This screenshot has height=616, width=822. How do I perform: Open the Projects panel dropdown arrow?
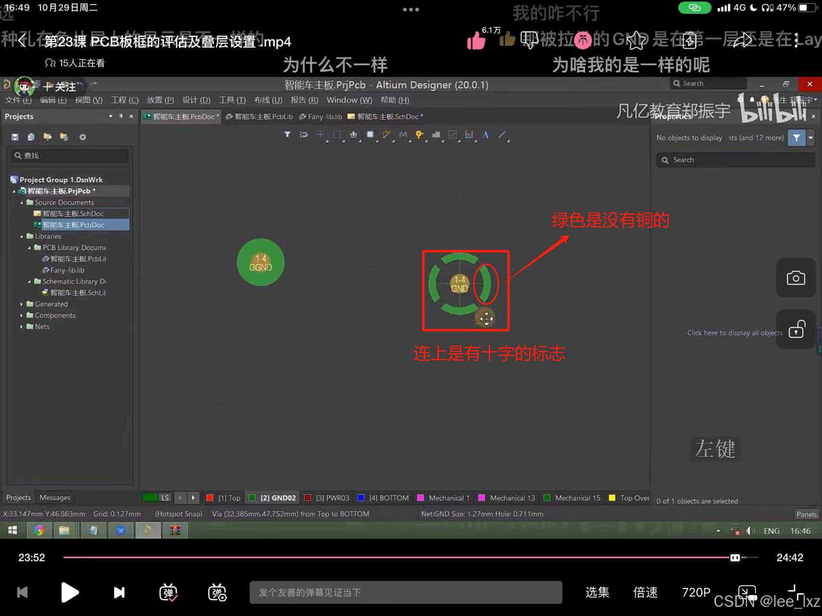tap(111, 116)
